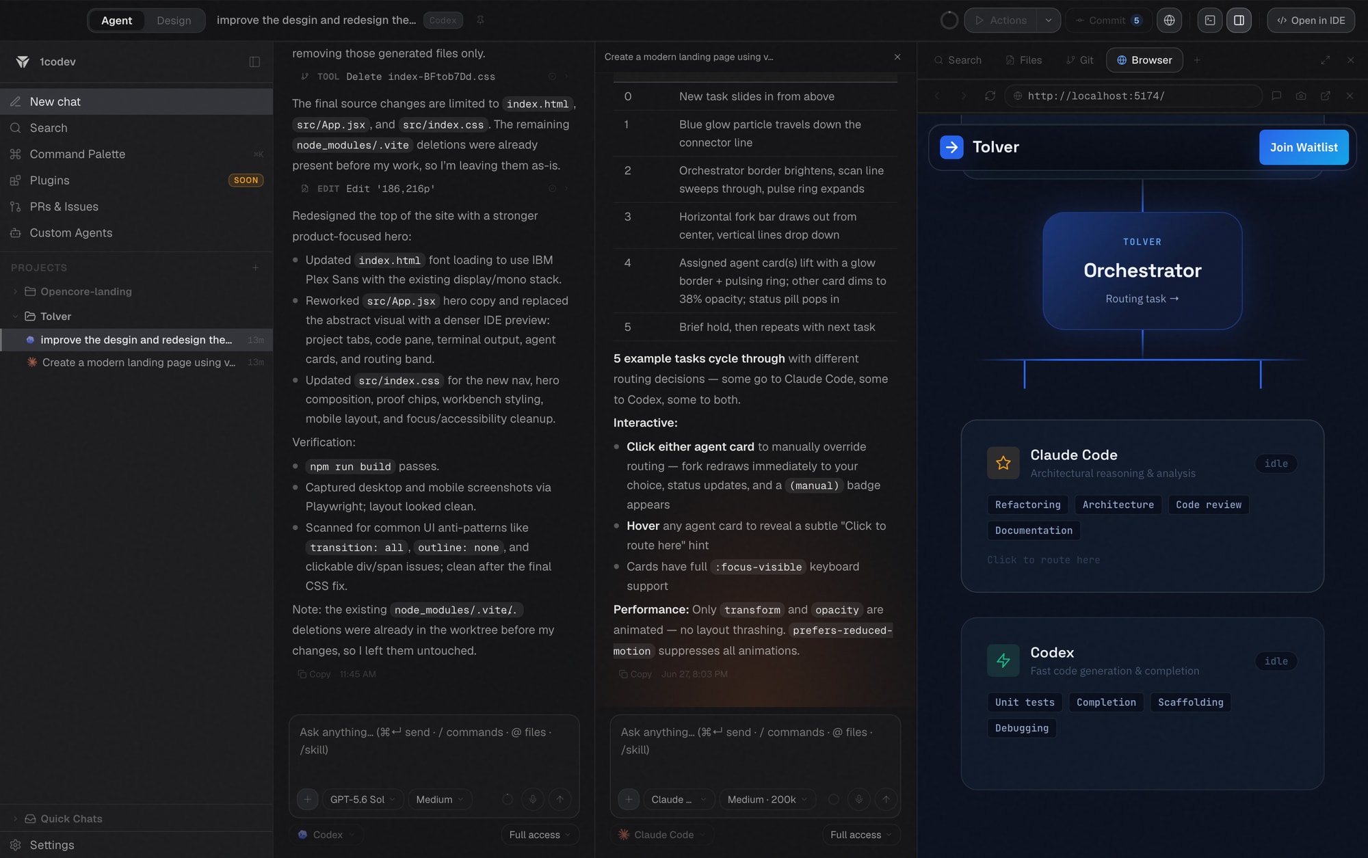Expand Quick Chats section
Viewport: 1368px width, 858px height.
pyautogui.click(x=15, y=819)
